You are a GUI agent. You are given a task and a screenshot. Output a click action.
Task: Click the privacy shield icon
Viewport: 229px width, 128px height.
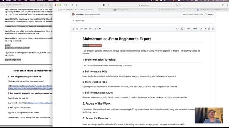point(104,5)
